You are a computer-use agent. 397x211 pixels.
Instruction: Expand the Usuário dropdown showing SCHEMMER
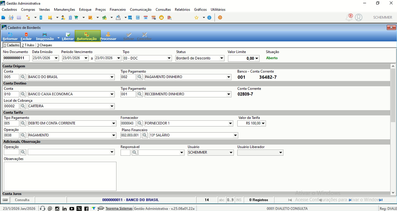[x=231, y=152]
